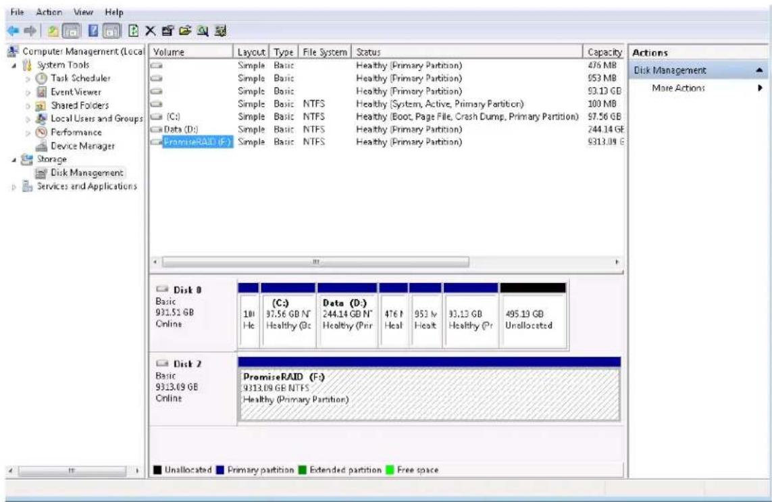Sort by the Capacity column header

(604, 52)
